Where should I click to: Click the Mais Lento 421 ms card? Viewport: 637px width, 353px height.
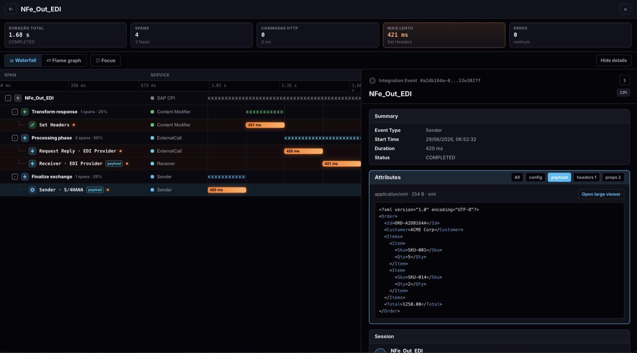tap(444, 35)
